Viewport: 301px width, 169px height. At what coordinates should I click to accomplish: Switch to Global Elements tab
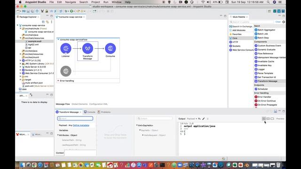click(79, 104)
